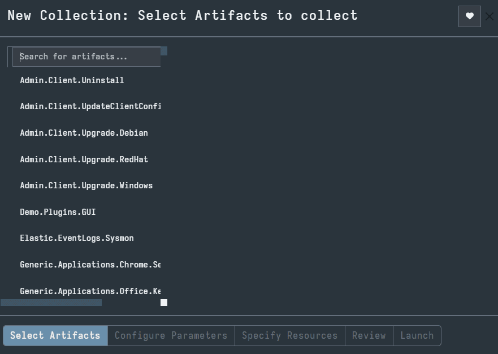
Task: Select the Generic.Applications.Office artifact entry
Action: 90,291
